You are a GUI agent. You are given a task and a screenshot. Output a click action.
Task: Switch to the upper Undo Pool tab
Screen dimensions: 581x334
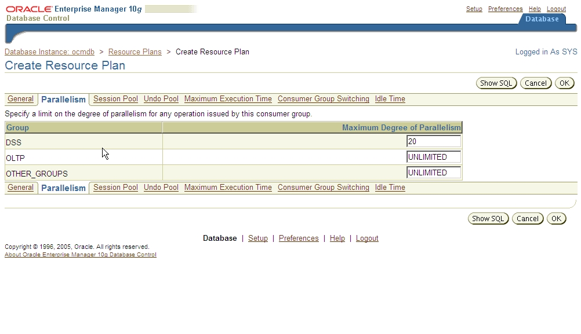[161, 99]
